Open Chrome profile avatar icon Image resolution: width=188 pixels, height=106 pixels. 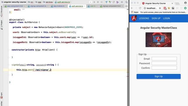185,3
